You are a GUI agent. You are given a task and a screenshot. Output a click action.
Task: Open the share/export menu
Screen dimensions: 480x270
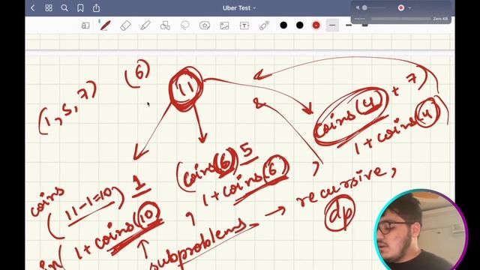[x=97, y=8]
